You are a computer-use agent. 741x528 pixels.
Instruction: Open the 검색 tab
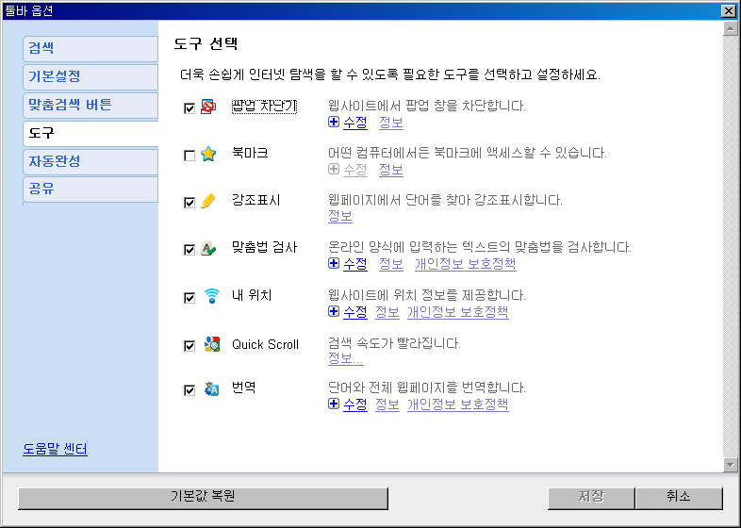pyautogui.click(x=91, y=49)
